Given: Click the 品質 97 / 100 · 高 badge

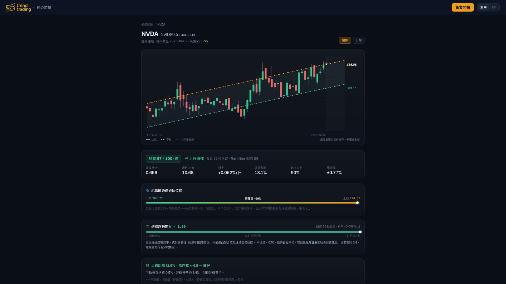Looking at the screenshot, I should (x=163, y=159).
